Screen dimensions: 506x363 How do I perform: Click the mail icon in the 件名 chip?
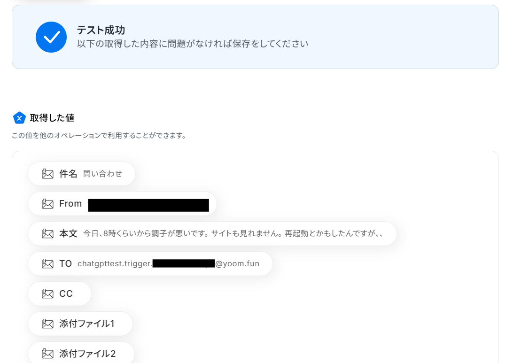pyautogui.click(x=48, y=174)
